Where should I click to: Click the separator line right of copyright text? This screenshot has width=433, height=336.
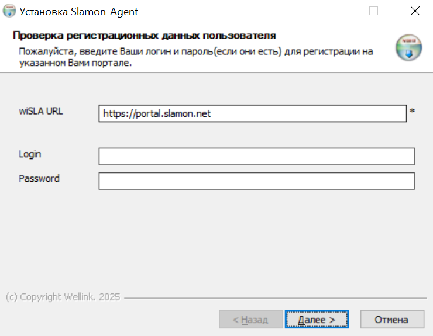pos(275,297)
